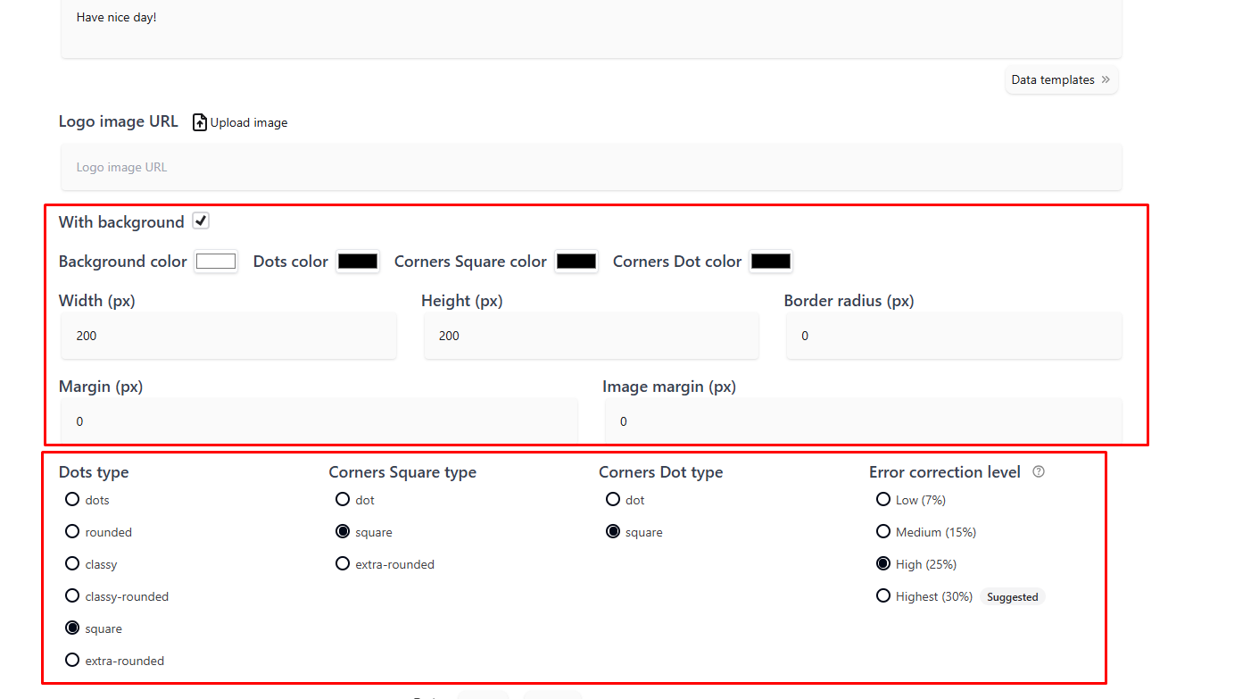Open the Corners Square color picker
This screenshot has width=1251, height=699.
(x=576, y=261)
